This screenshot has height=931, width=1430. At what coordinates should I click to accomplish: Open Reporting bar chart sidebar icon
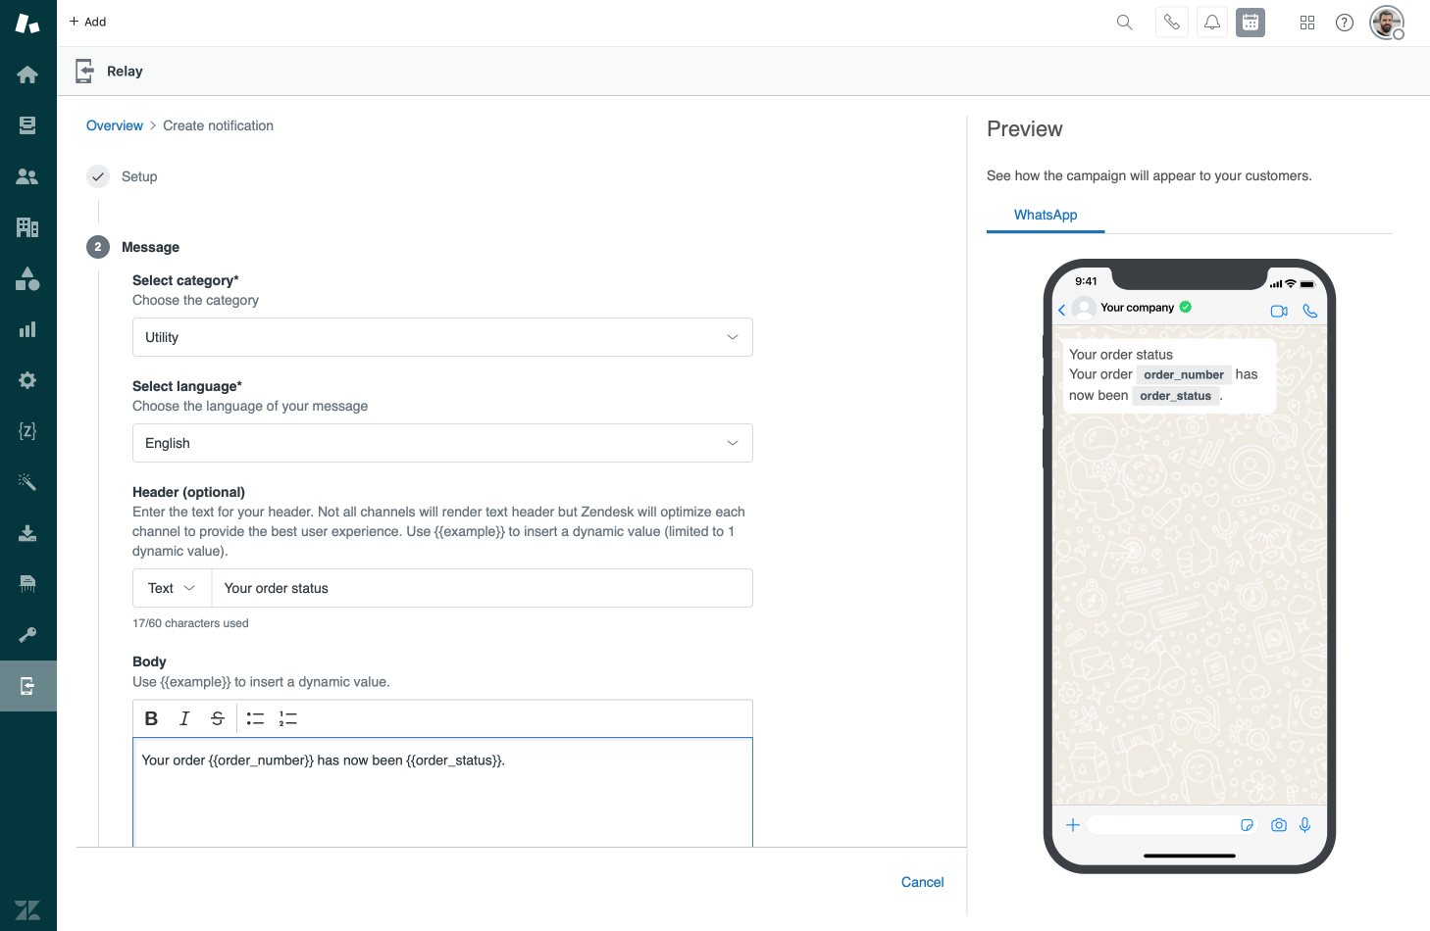(27, 329)
